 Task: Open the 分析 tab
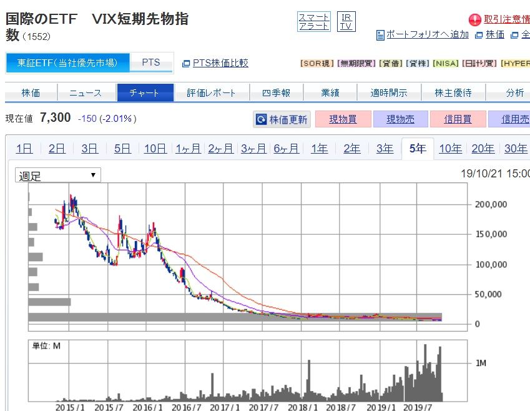click(508, 92)
